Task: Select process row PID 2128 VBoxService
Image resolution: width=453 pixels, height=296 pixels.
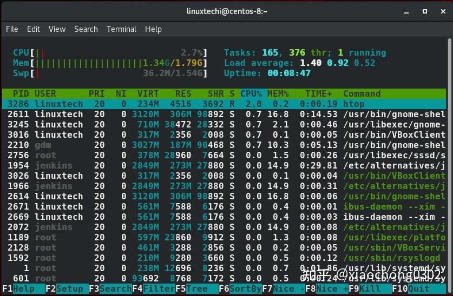Action: [x=224, y=248]
